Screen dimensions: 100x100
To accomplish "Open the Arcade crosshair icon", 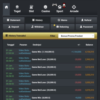I will tap(74, 7).
